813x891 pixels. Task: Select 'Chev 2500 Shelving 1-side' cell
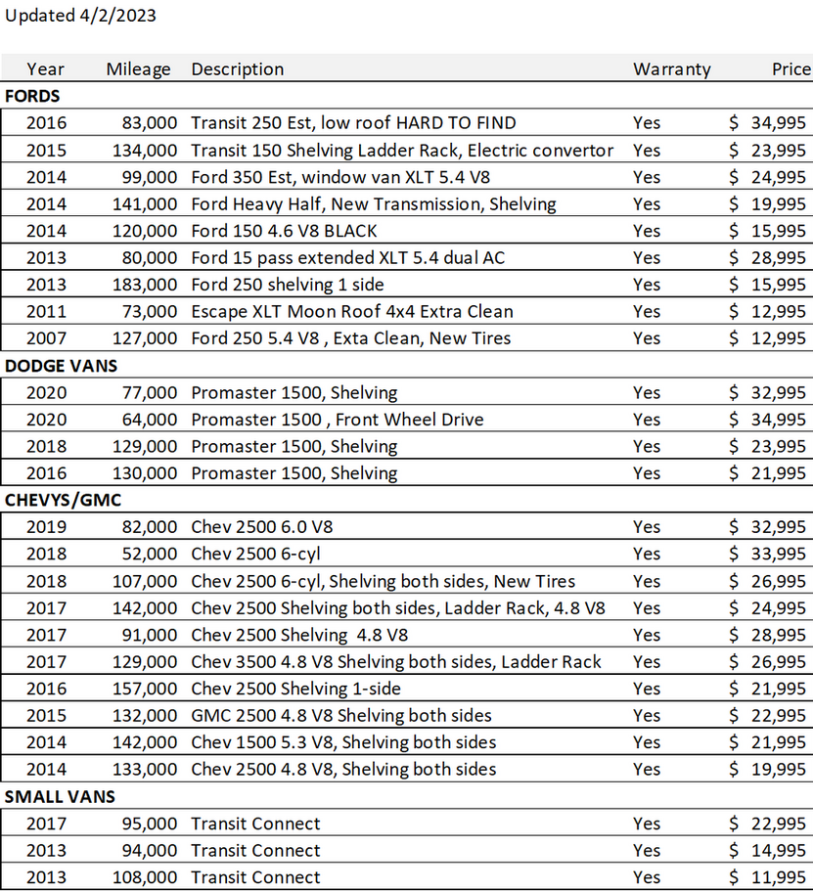296,689
